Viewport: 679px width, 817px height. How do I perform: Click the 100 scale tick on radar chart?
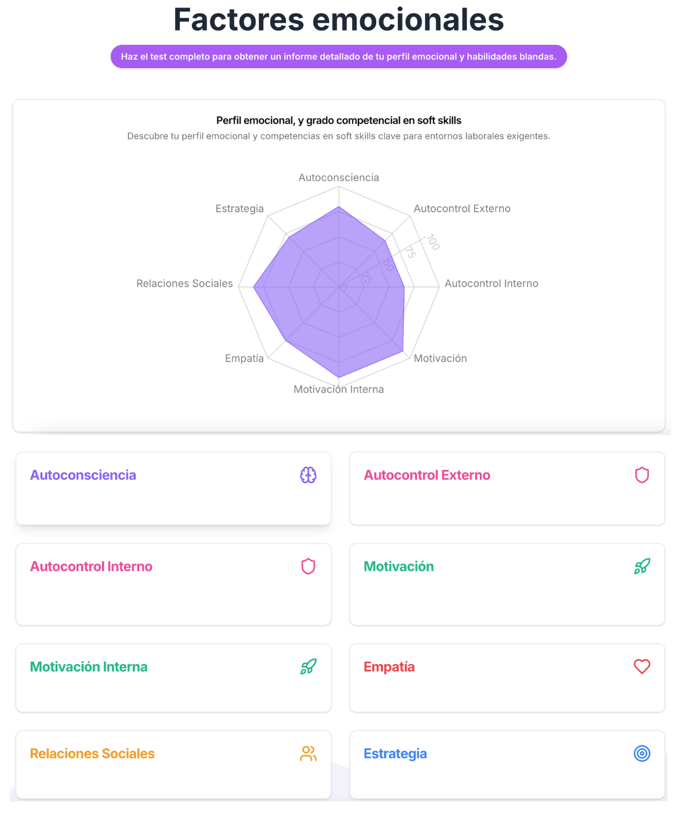point(433,242)
